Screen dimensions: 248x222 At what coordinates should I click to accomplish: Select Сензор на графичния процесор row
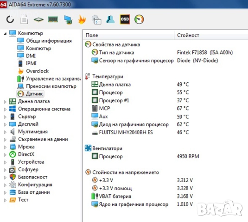(x=155, y=61)
